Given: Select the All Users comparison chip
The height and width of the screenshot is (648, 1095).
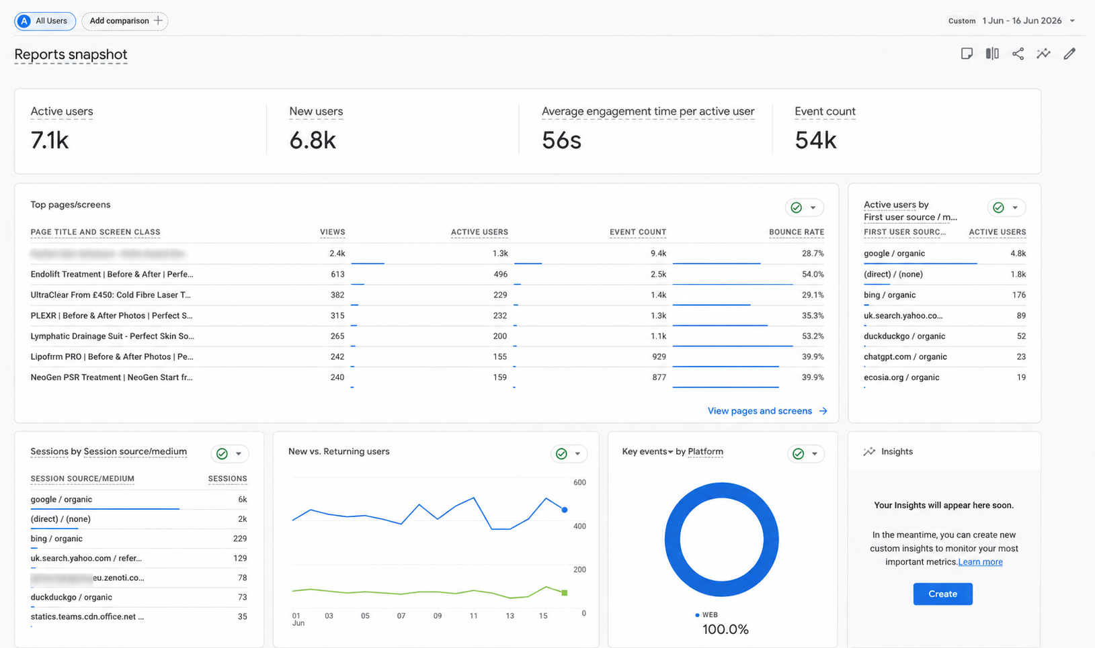Looking at the screenshot, I should tap(45, 21).
